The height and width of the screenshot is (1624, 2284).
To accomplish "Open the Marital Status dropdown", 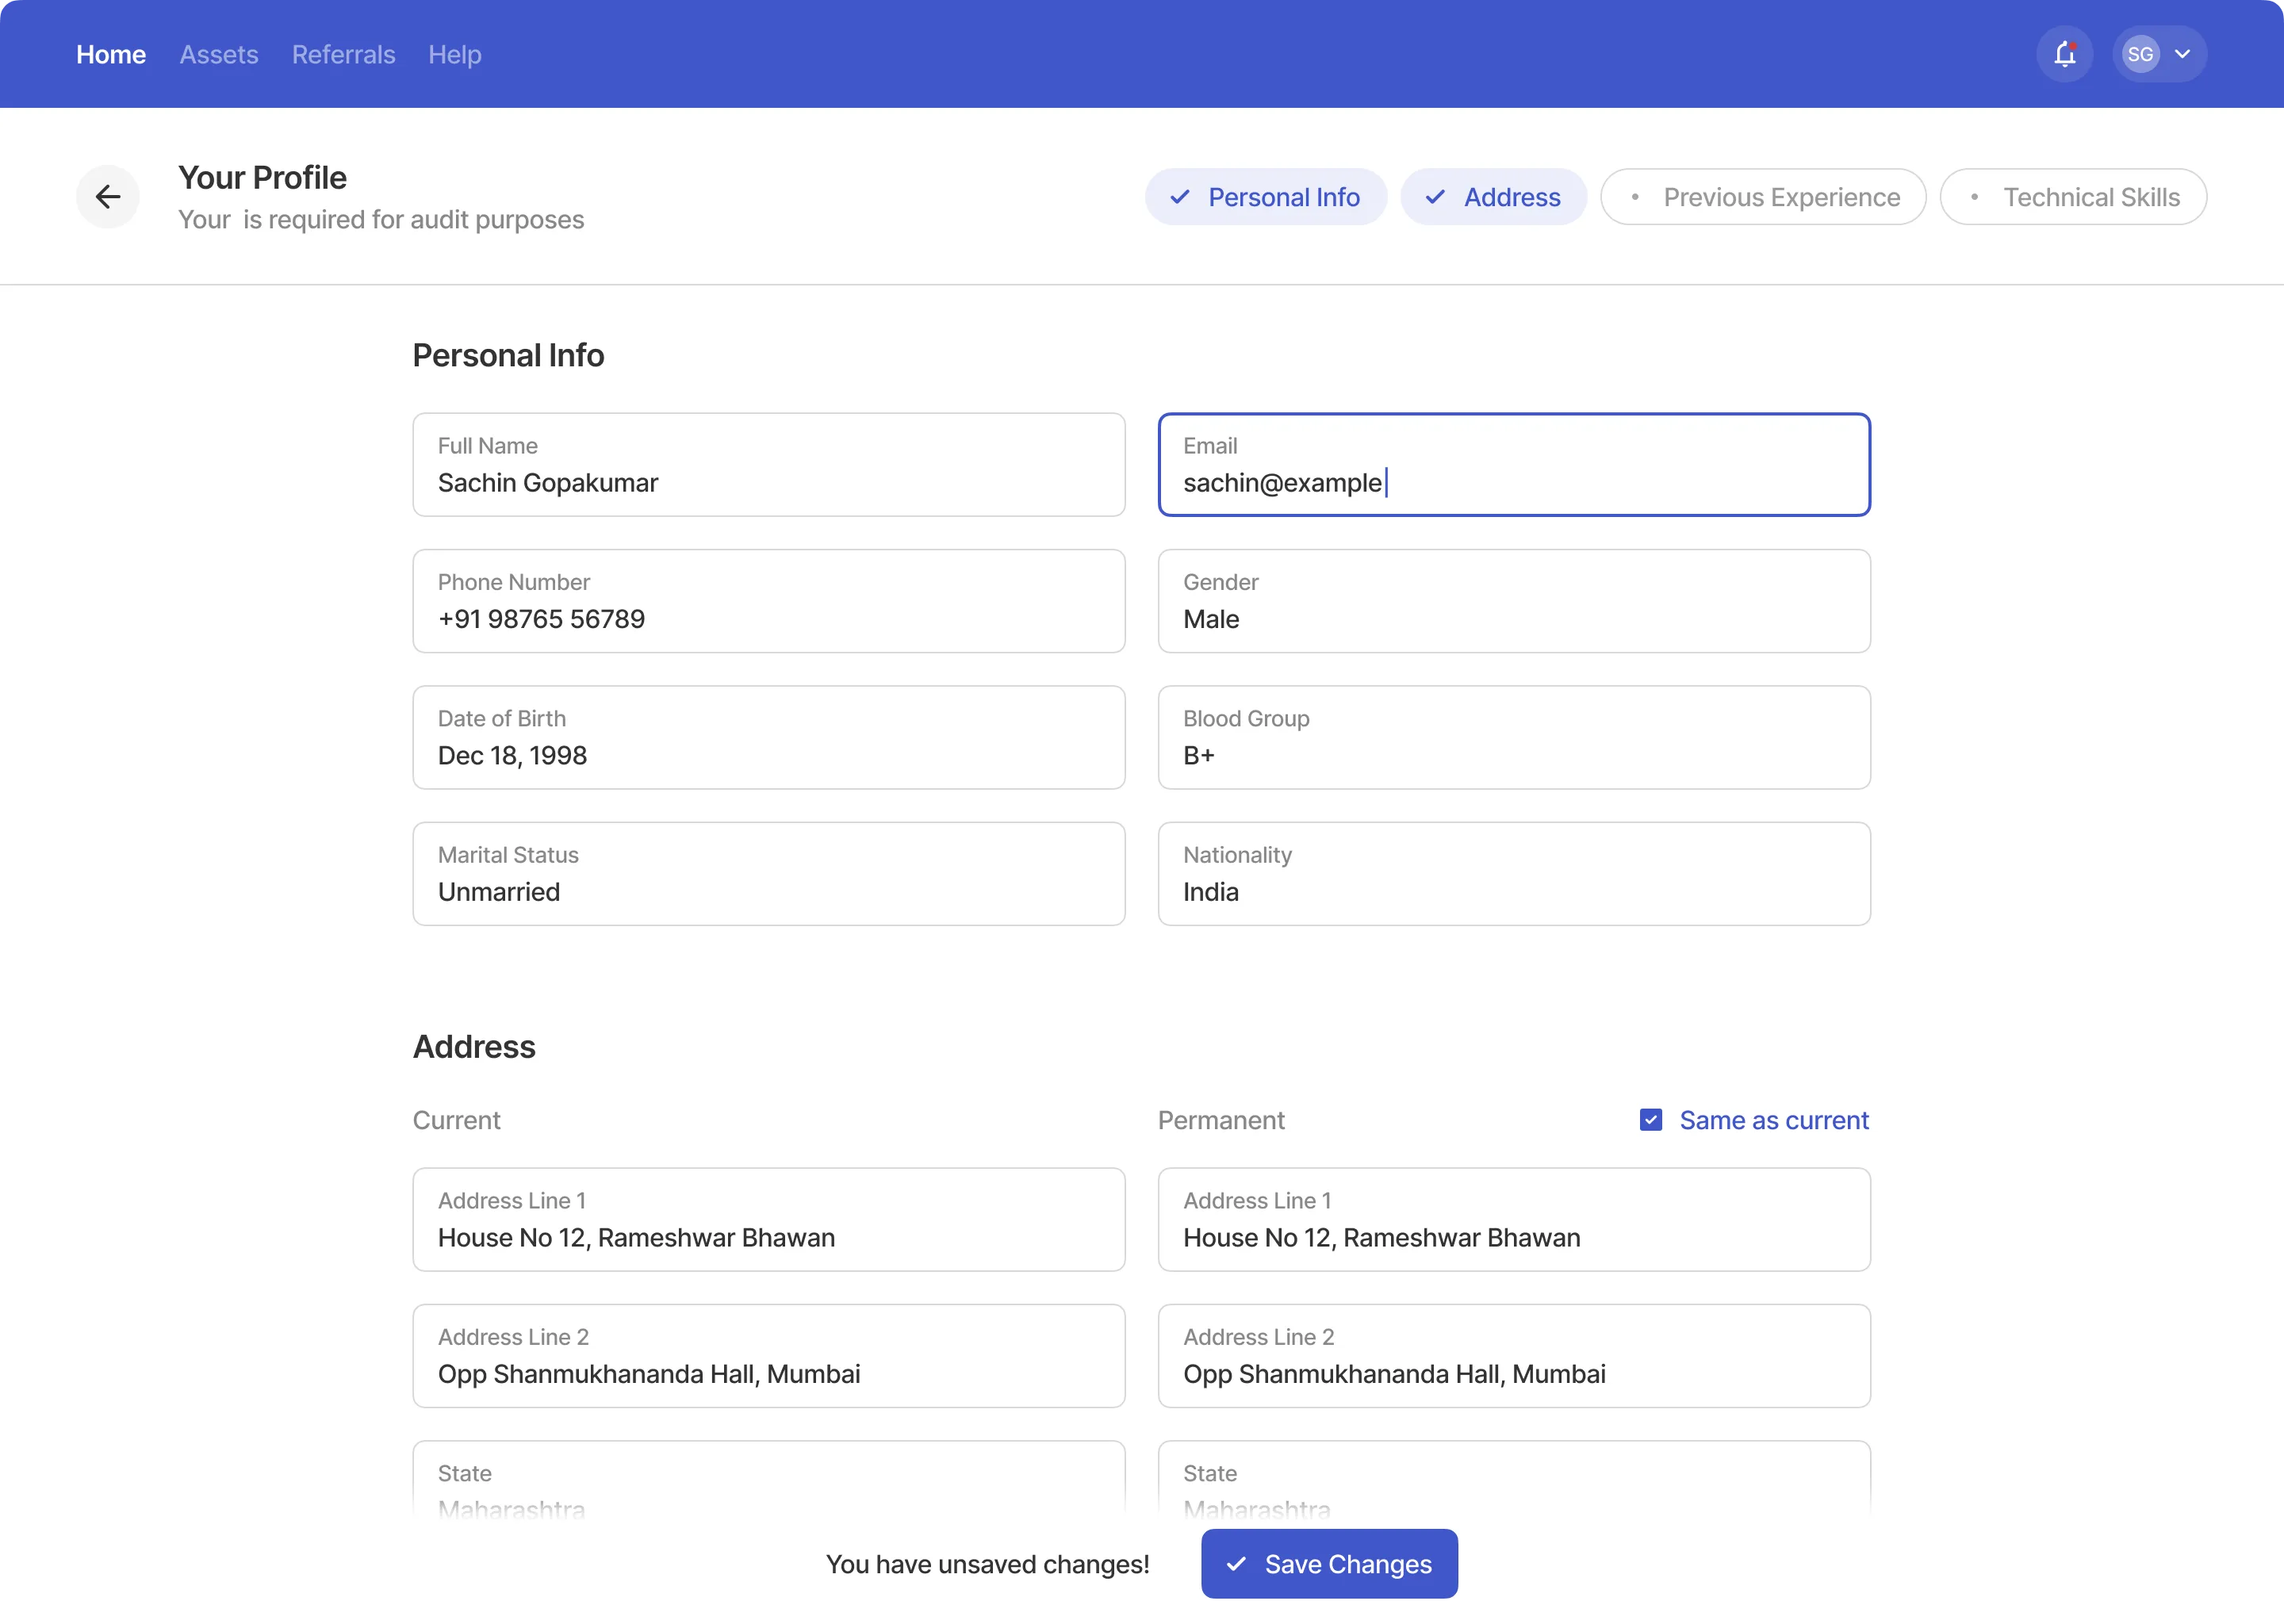I will coord(768,874).
